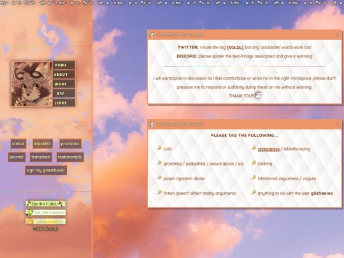Click the star bullet beside anything to do with the user

(254, 192)
